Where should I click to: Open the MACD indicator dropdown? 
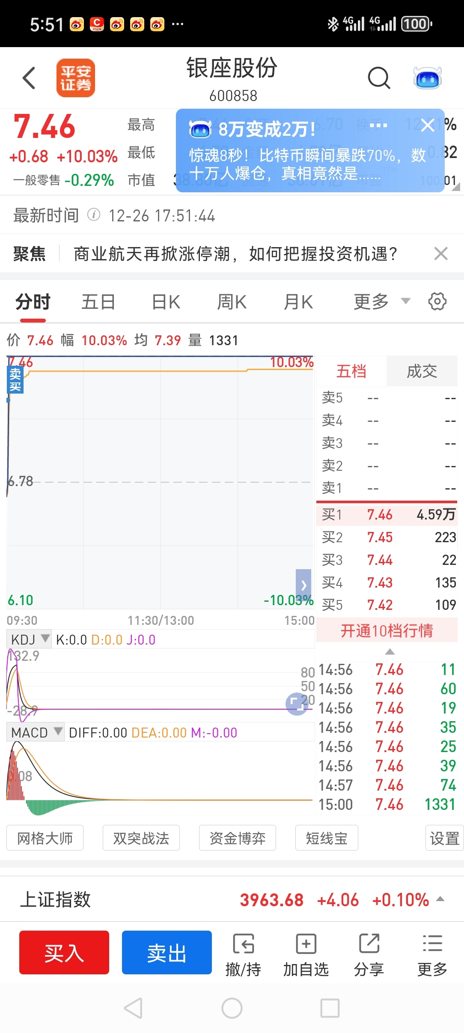[x=36, y=732]
